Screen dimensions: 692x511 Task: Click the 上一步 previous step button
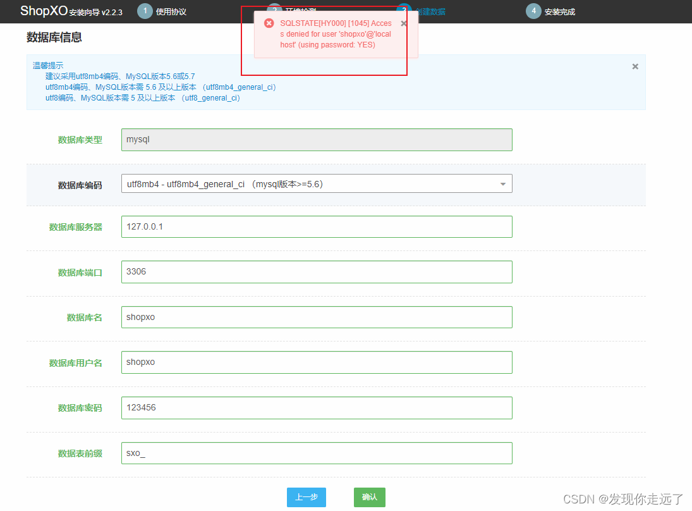point(307,497)
